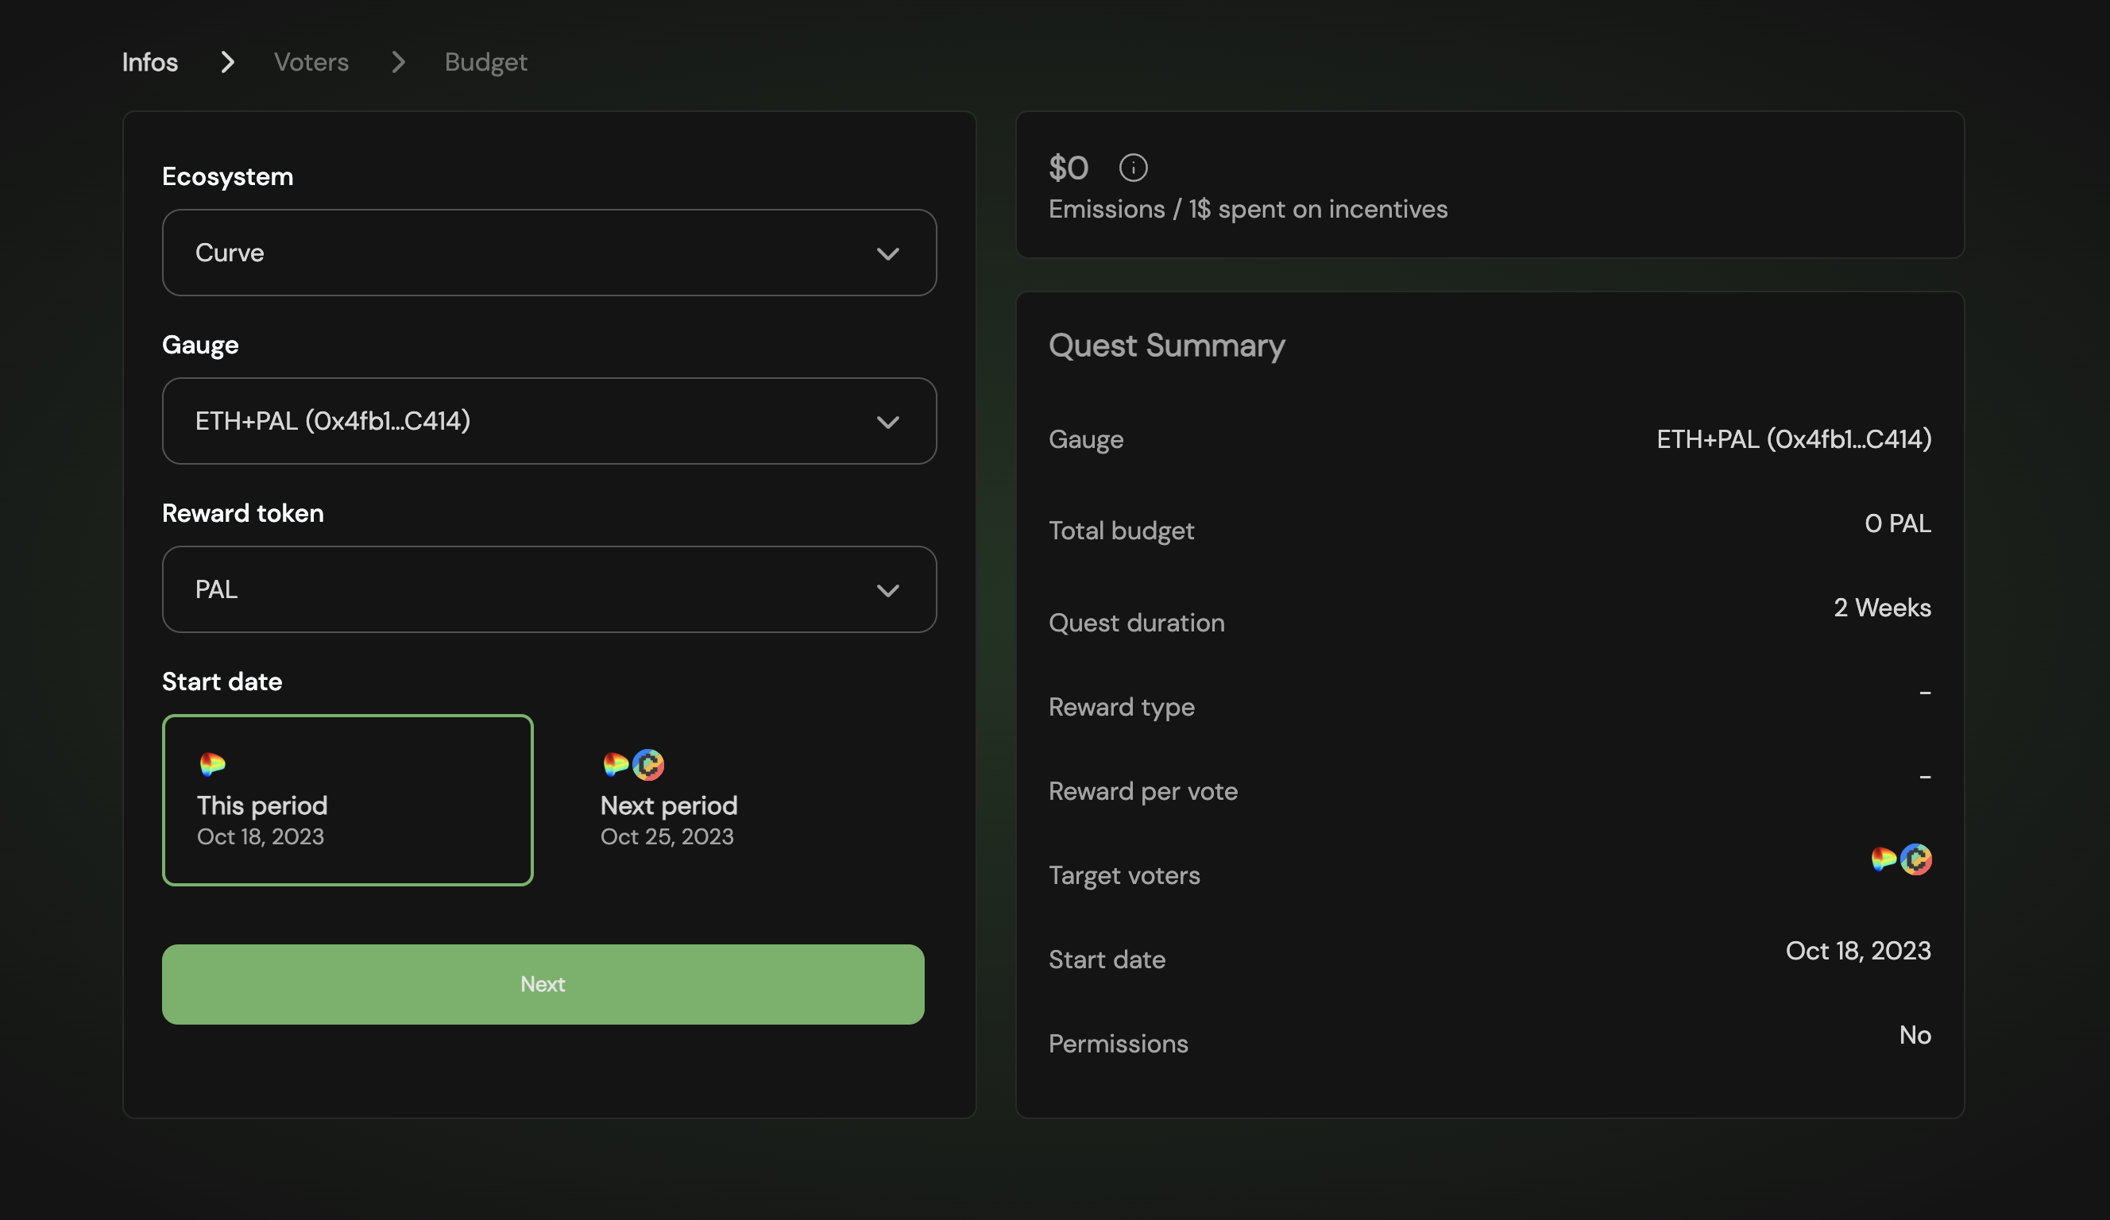This screenshot has width=2110, height=1220.
Task: Click the Quest Summary heading
Action: pos(1166,345)
